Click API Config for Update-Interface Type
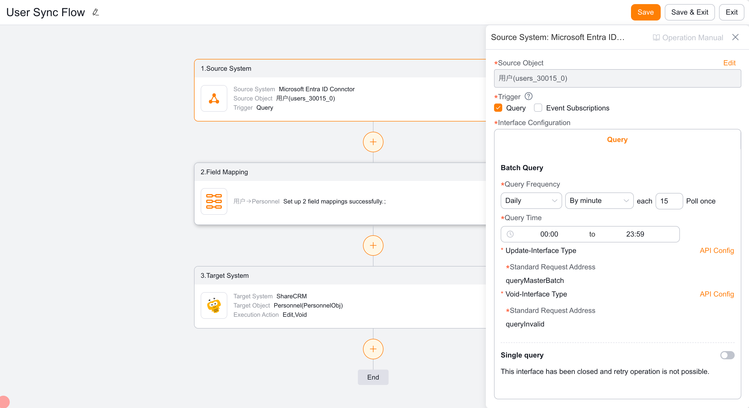Image resolution: width=749 pixels, height=408 pixels. [716, 251]
